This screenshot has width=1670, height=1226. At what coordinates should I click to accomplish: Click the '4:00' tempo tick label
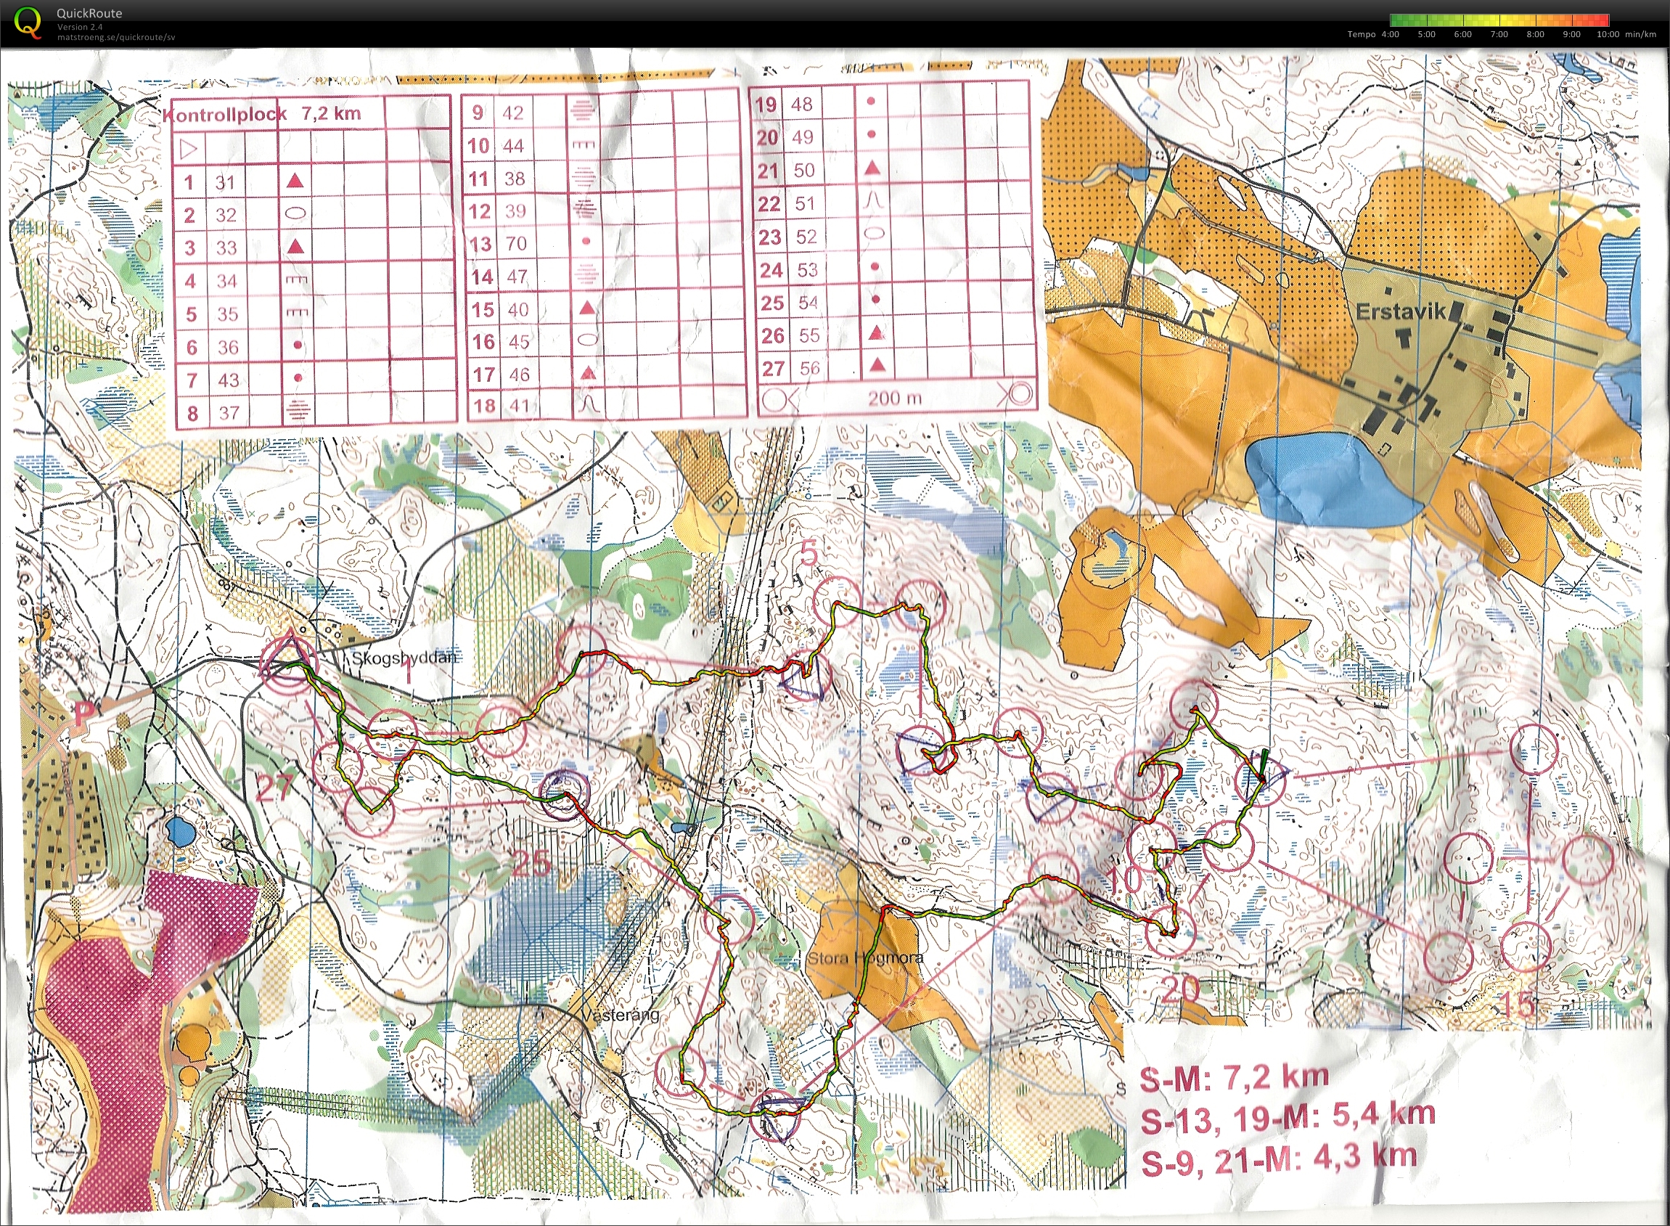click(x=1391, y=34)
